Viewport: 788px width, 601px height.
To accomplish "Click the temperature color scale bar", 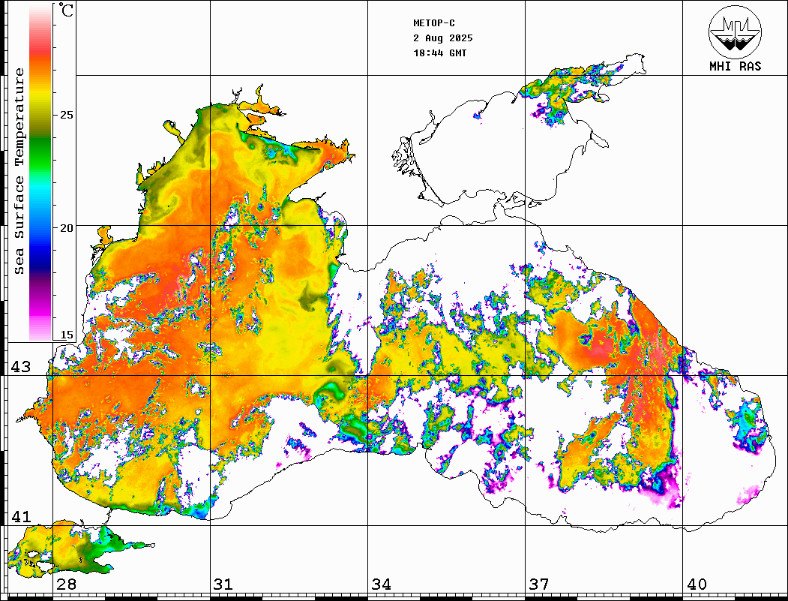I will pyautogui.click(x=40, y=173).
